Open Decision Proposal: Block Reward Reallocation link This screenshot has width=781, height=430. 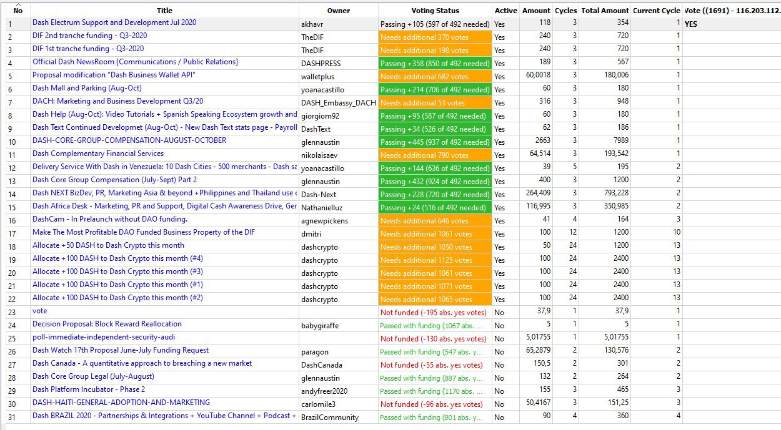coord(107,324)
